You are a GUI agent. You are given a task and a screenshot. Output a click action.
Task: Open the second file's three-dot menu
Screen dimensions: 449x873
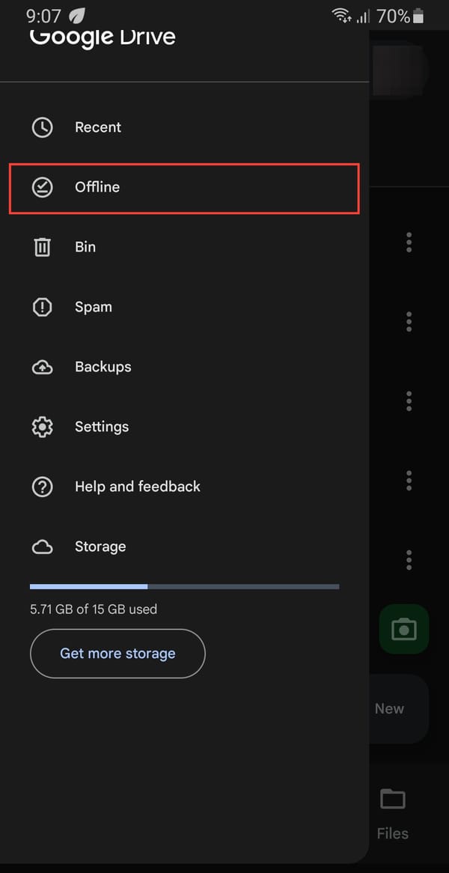409,321
